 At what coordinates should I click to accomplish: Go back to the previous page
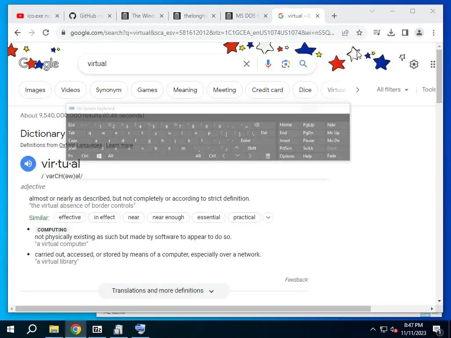click(18, 33)
